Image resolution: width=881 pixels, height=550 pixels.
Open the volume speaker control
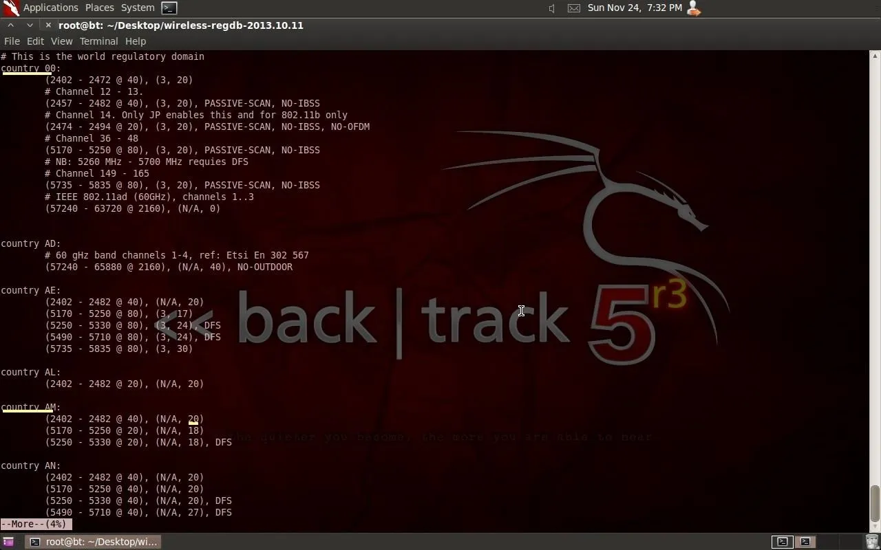click(552, 8)
